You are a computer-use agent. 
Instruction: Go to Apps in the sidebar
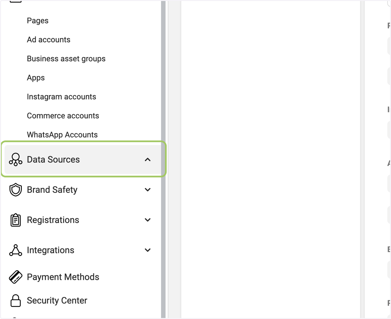(36, 78)
